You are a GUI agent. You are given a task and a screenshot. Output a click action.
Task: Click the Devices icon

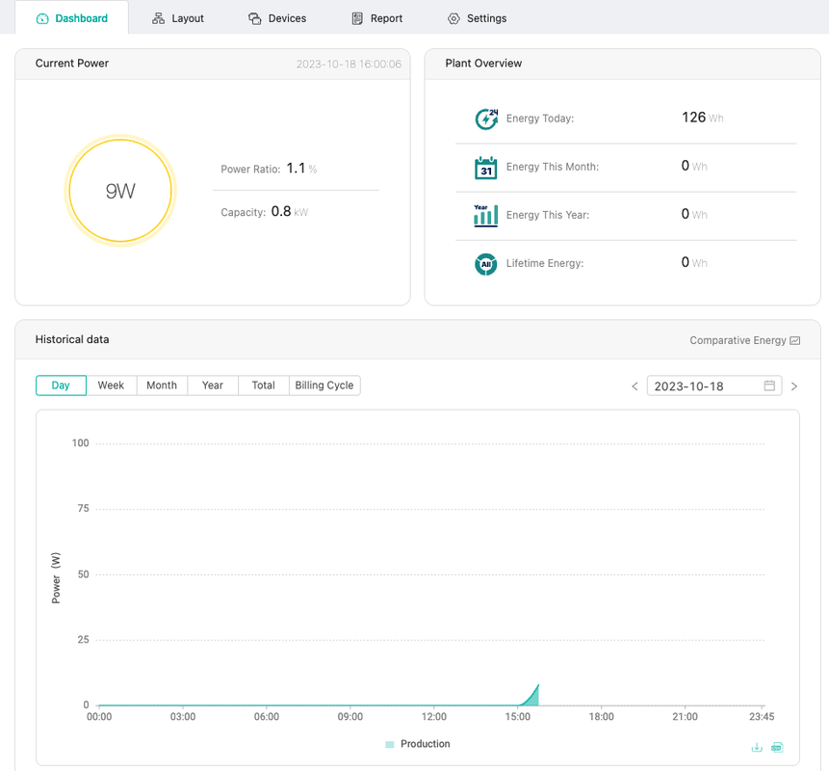[x=255, y=18]
